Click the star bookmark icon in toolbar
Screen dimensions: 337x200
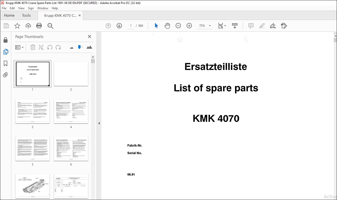point(17,26)
